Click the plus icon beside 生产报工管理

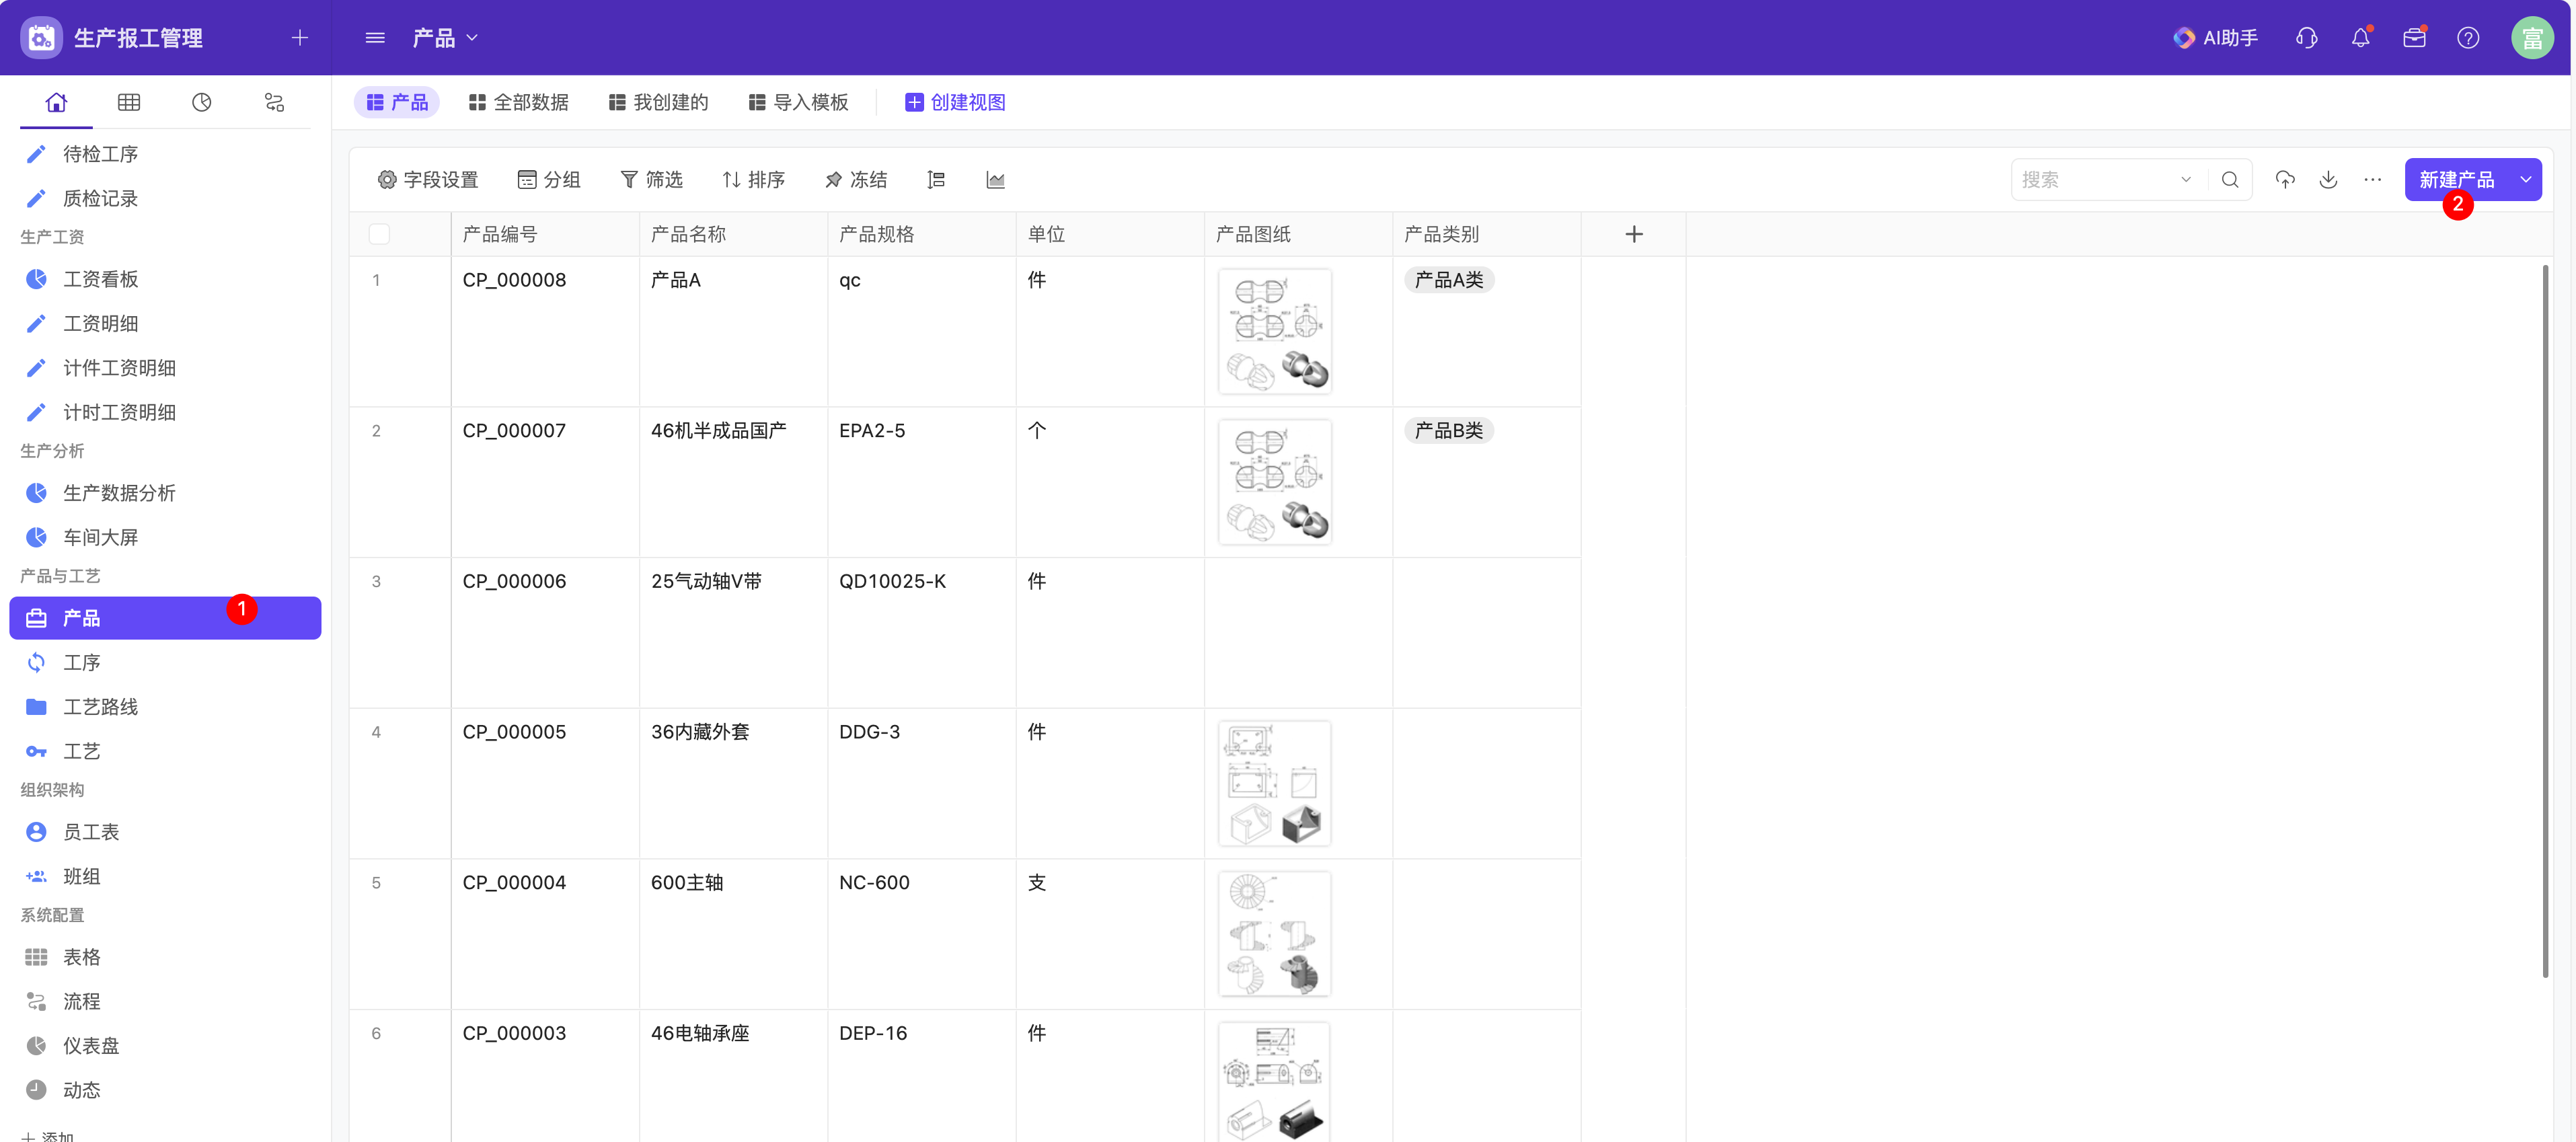click(x=299, y=38)
